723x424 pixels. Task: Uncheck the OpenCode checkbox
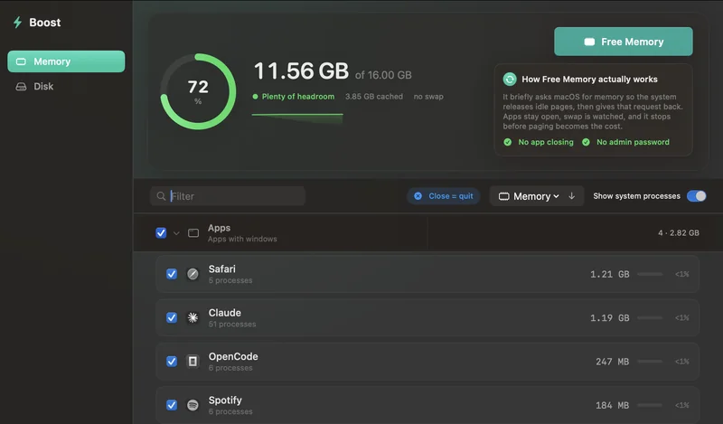pyautogui.click(x=172, y=362)
